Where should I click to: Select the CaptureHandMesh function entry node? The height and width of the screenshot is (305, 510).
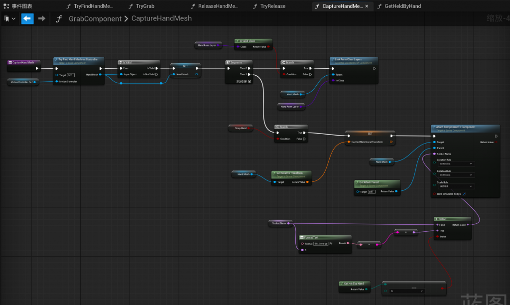click(x=23, y=63)
